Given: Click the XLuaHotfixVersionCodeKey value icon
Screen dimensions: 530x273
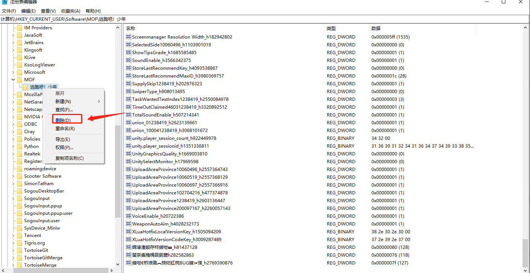Looking at the screenshot, I should click(x=128, y=239).
